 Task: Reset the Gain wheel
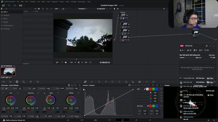pos(58,93)
